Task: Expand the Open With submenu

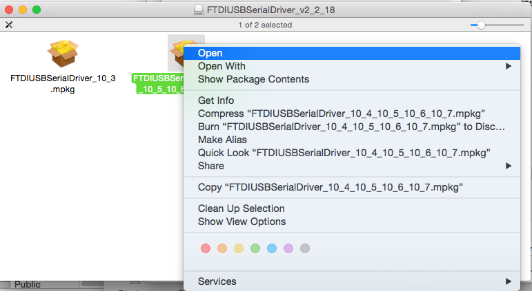Action: [352, 66]
